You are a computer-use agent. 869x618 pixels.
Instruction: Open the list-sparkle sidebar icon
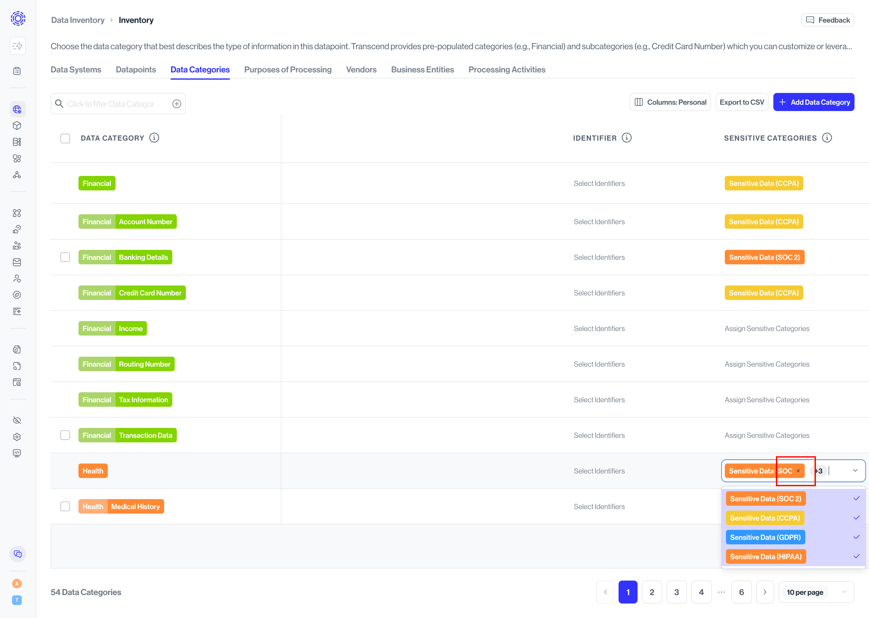pyautogui.click(x=17, y=311)
